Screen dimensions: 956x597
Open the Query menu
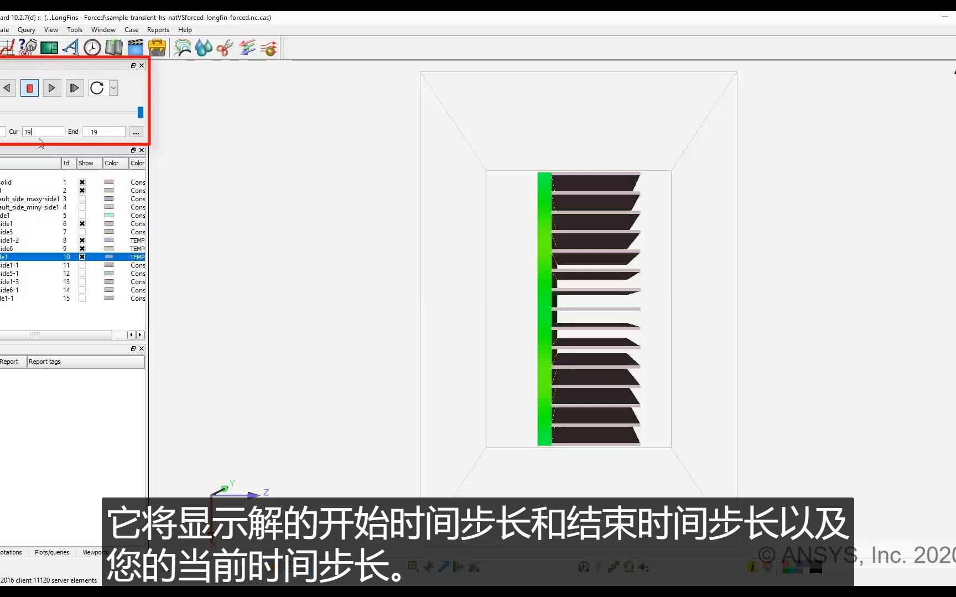[26, 30]
